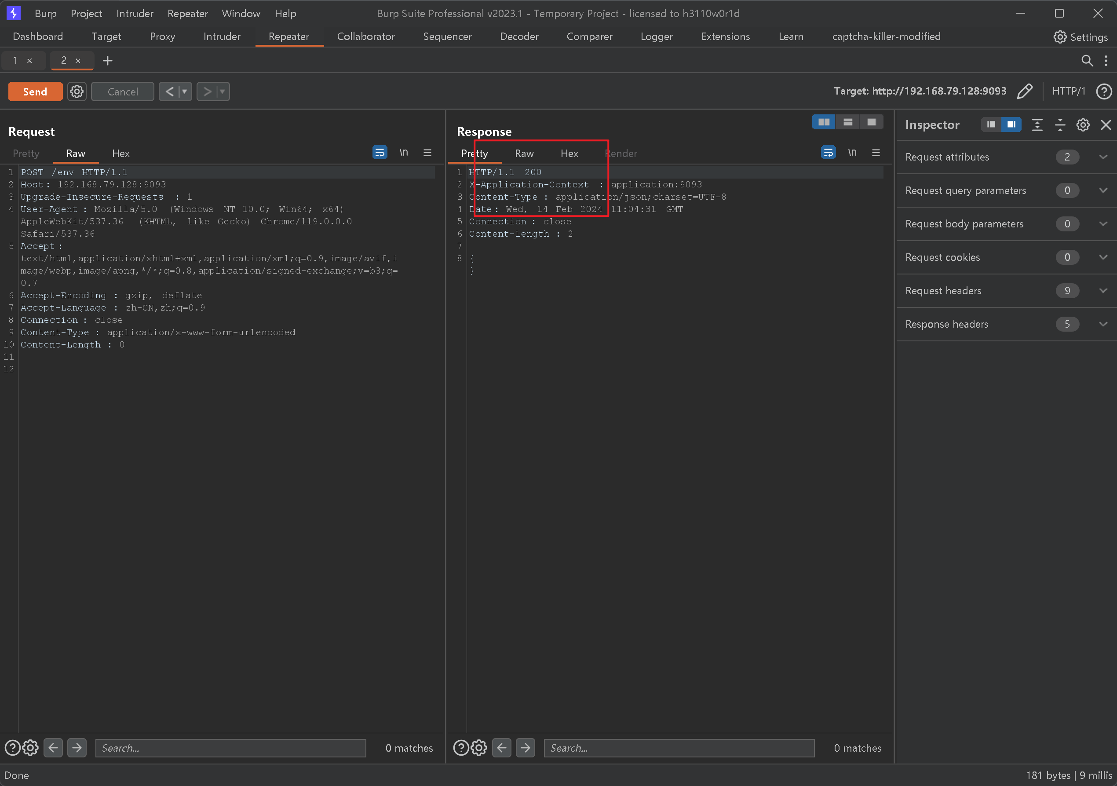Click the Cancel button
1117x786 pixels.
(x=123, y=91)
